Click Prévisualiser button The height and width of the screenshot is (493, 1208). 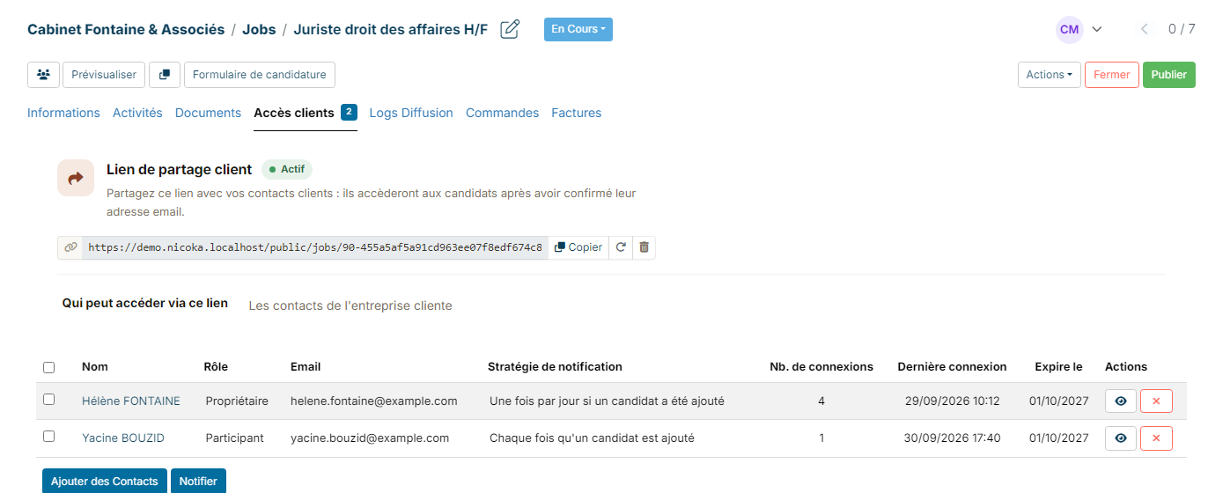[104, 75]
